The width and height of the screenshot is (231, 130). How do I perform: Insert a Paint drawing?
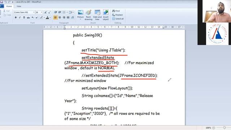coord(88,15)
